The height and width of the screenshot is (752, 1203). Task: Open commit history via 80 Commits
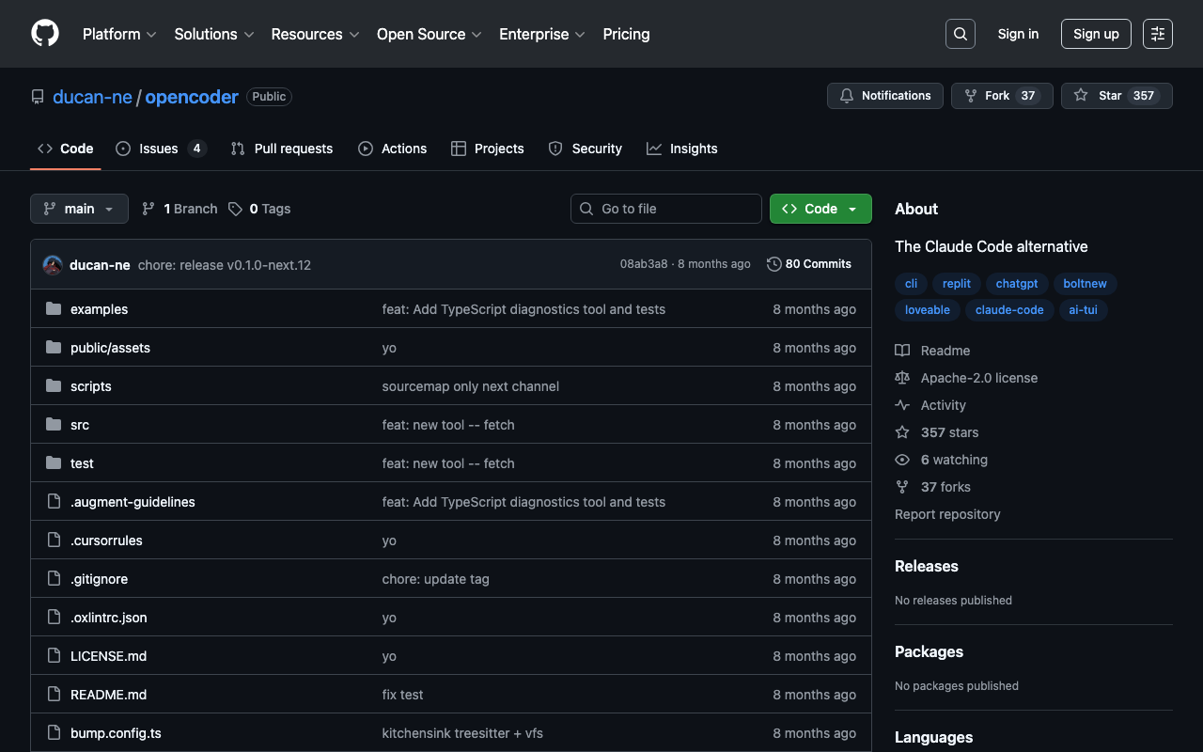click(x=808, y=264)
